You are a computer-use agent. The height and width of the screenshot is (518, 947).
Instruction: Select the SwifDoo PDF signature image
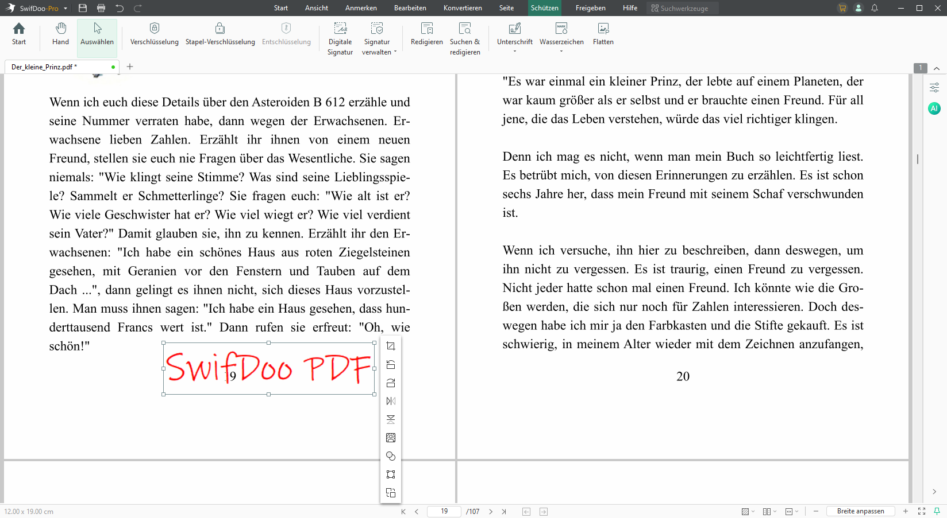(x=269, y=368)
